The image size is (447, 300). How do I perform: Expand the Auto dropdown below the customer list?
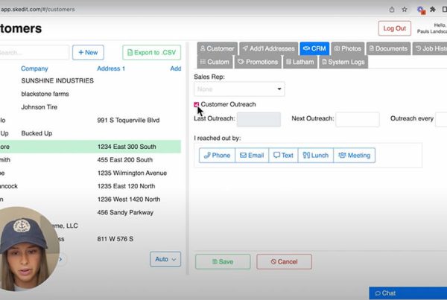(165, 259)
